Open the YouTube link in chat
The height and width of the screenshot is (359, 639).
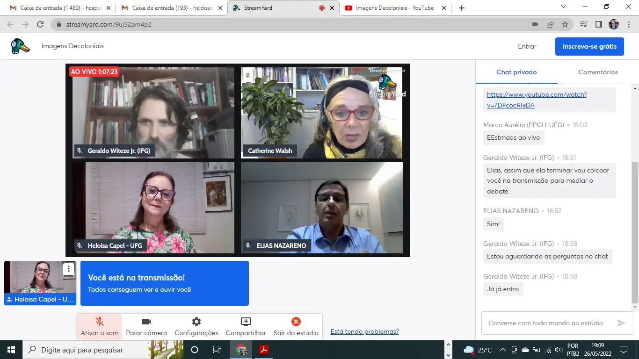(x=537, y=100)
